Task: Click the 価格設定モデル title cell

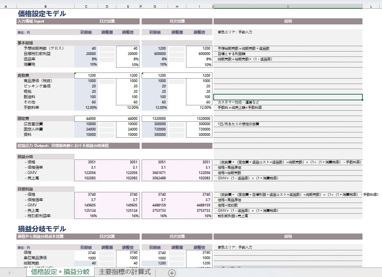Action: tap(42, 14)
